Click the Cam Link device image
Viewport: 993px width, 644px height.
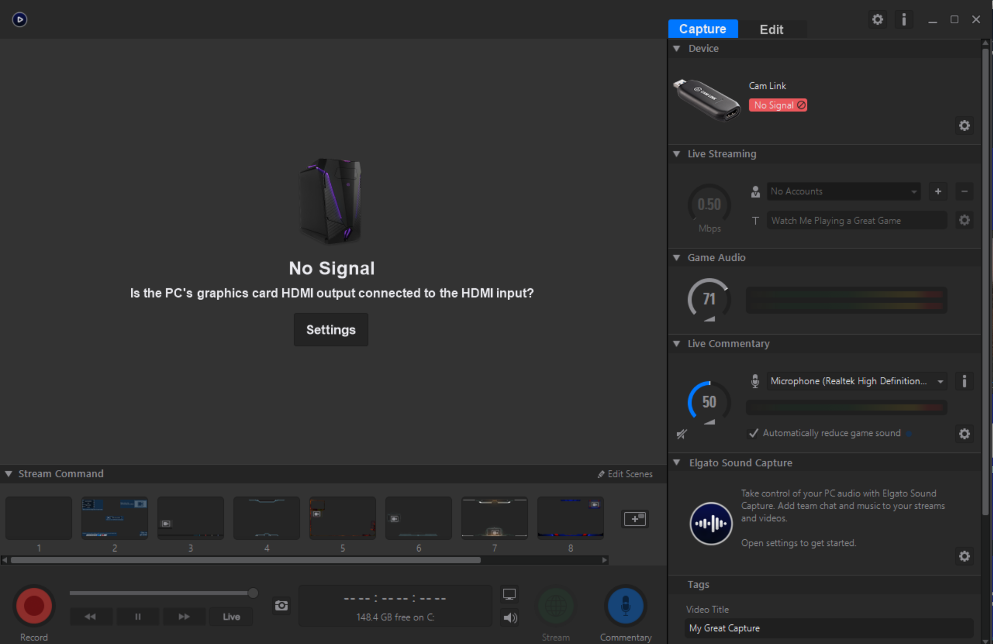click(x=707, y=100)
